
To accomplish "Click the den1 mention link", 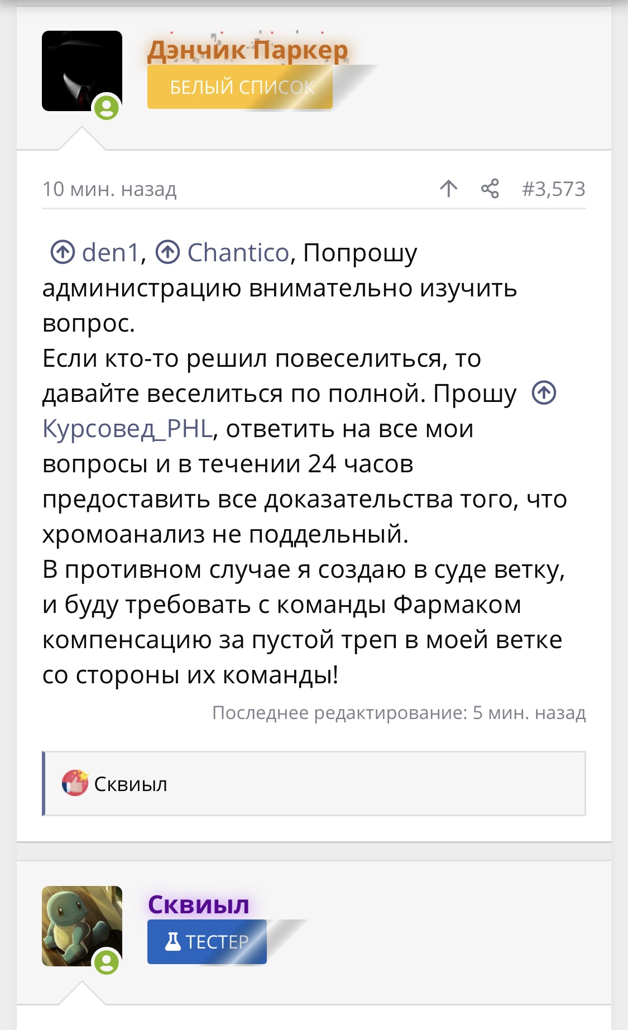I will [x=110, y=253].
